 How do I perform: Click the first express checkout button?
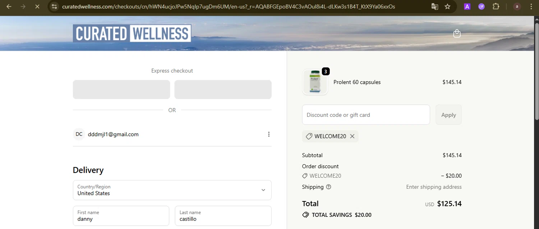pyautogui.click(x=121, y=90)
